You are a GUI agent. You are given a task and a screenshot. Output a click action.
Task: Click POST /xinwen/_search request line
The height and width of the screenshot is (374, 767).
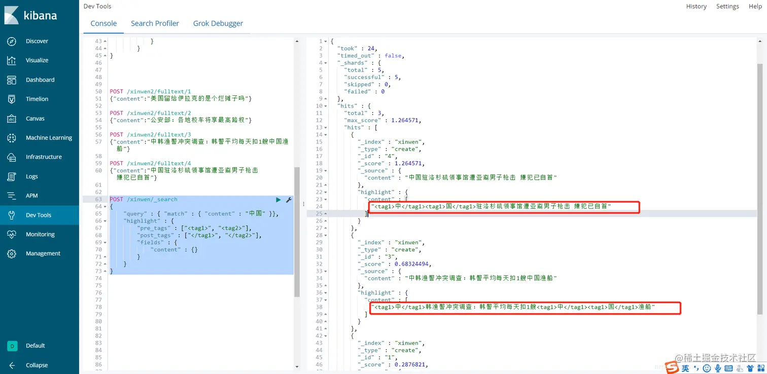click(x=144, y=200)
